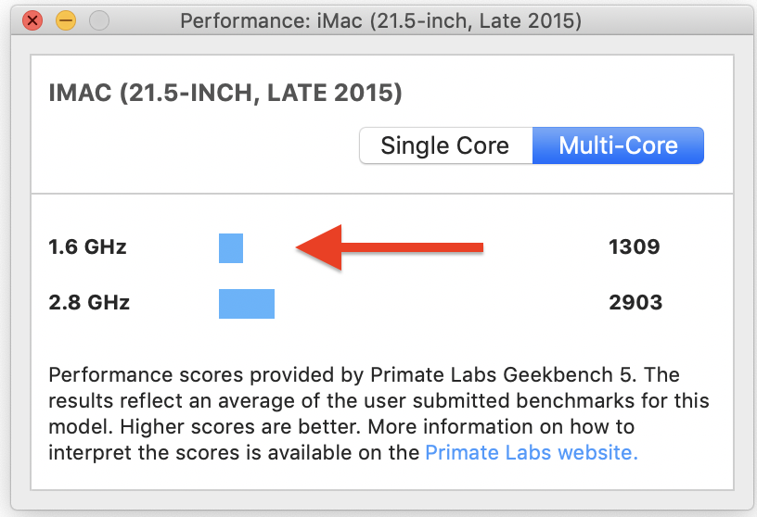Viewport: 757px width, 517px height.
Task: Select the 2.8 GHz row label
Action: coord(89,302)
